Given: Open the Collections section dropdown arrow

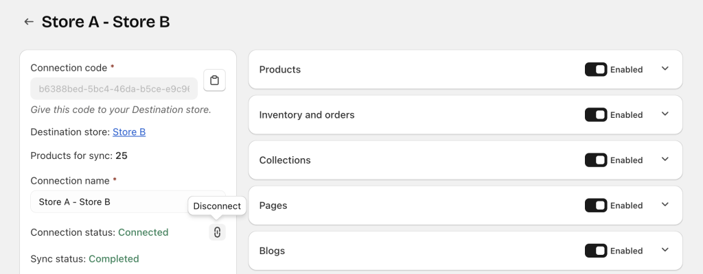Looking at the screenshot, I should coord(665,159).
